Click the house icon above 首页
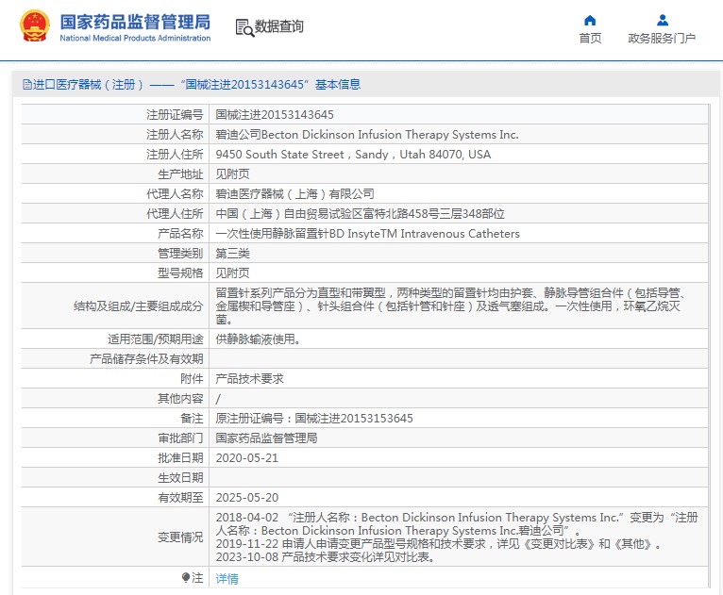723x595 pixels. pyautogui.click(x=590, y=20)
